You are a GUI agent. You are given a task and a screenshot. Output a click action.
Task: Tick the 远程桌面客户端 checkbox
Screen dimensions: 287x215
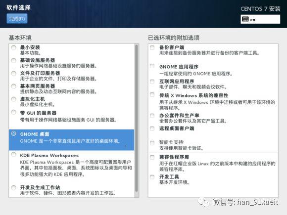tap(152, 129)
